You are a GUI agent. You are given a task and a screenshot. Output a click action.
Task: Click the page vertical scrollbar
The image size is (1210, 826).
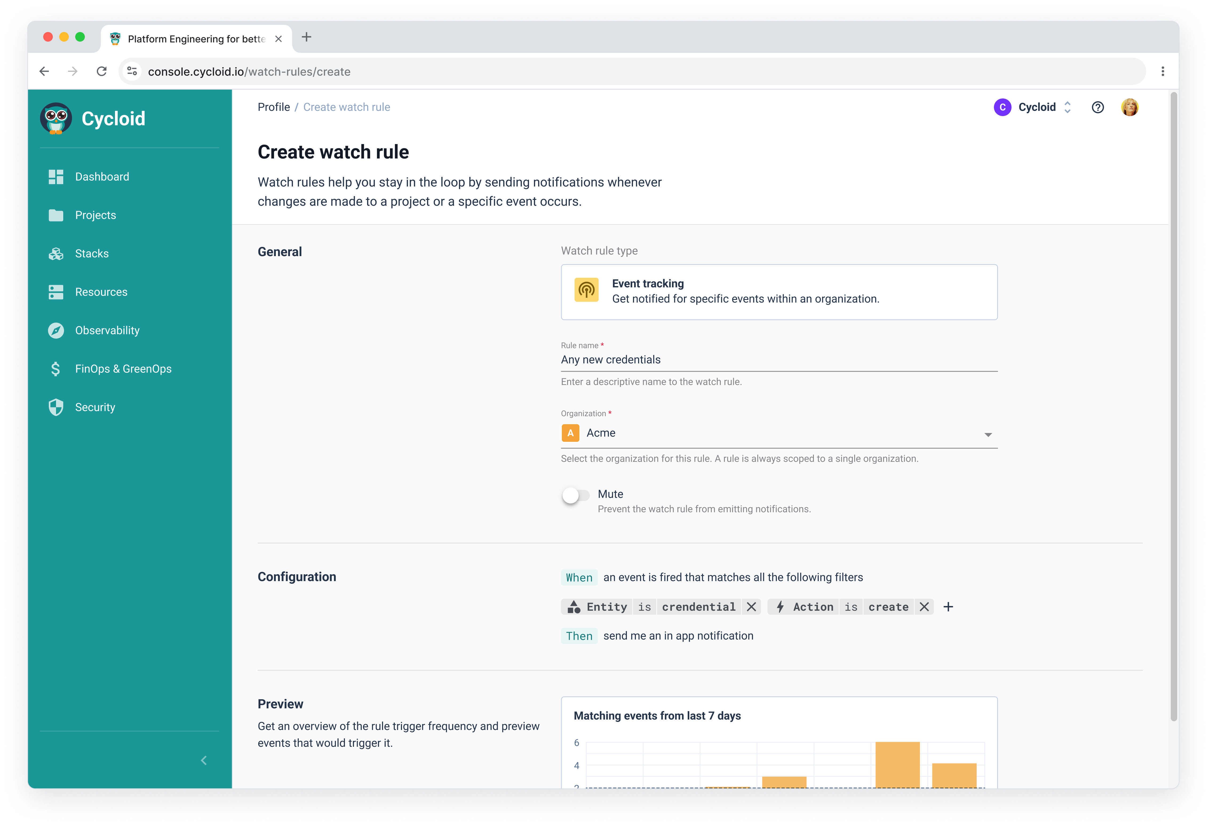pyautogui.click(x=1173, y=406)
